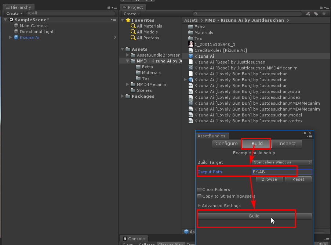Select the search by type icon in Project toolbar
The height and width of the screenshot is (245, 331).
pos(308,13)
